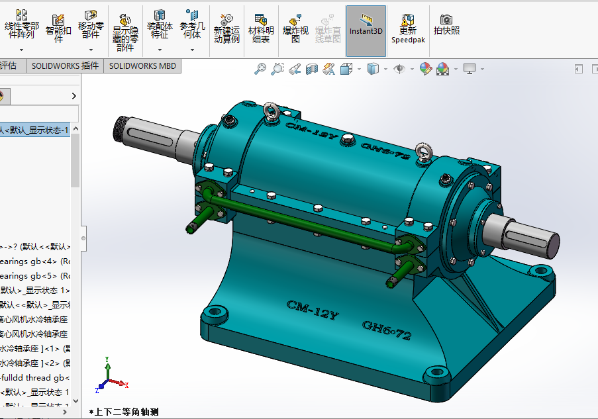Click the left window split control at top right
Screen dimensions: 598x419
(579, 69)
